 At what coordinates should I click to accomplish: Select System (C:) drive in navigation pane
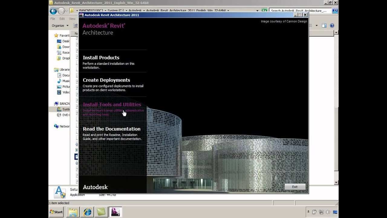[63, 109]
